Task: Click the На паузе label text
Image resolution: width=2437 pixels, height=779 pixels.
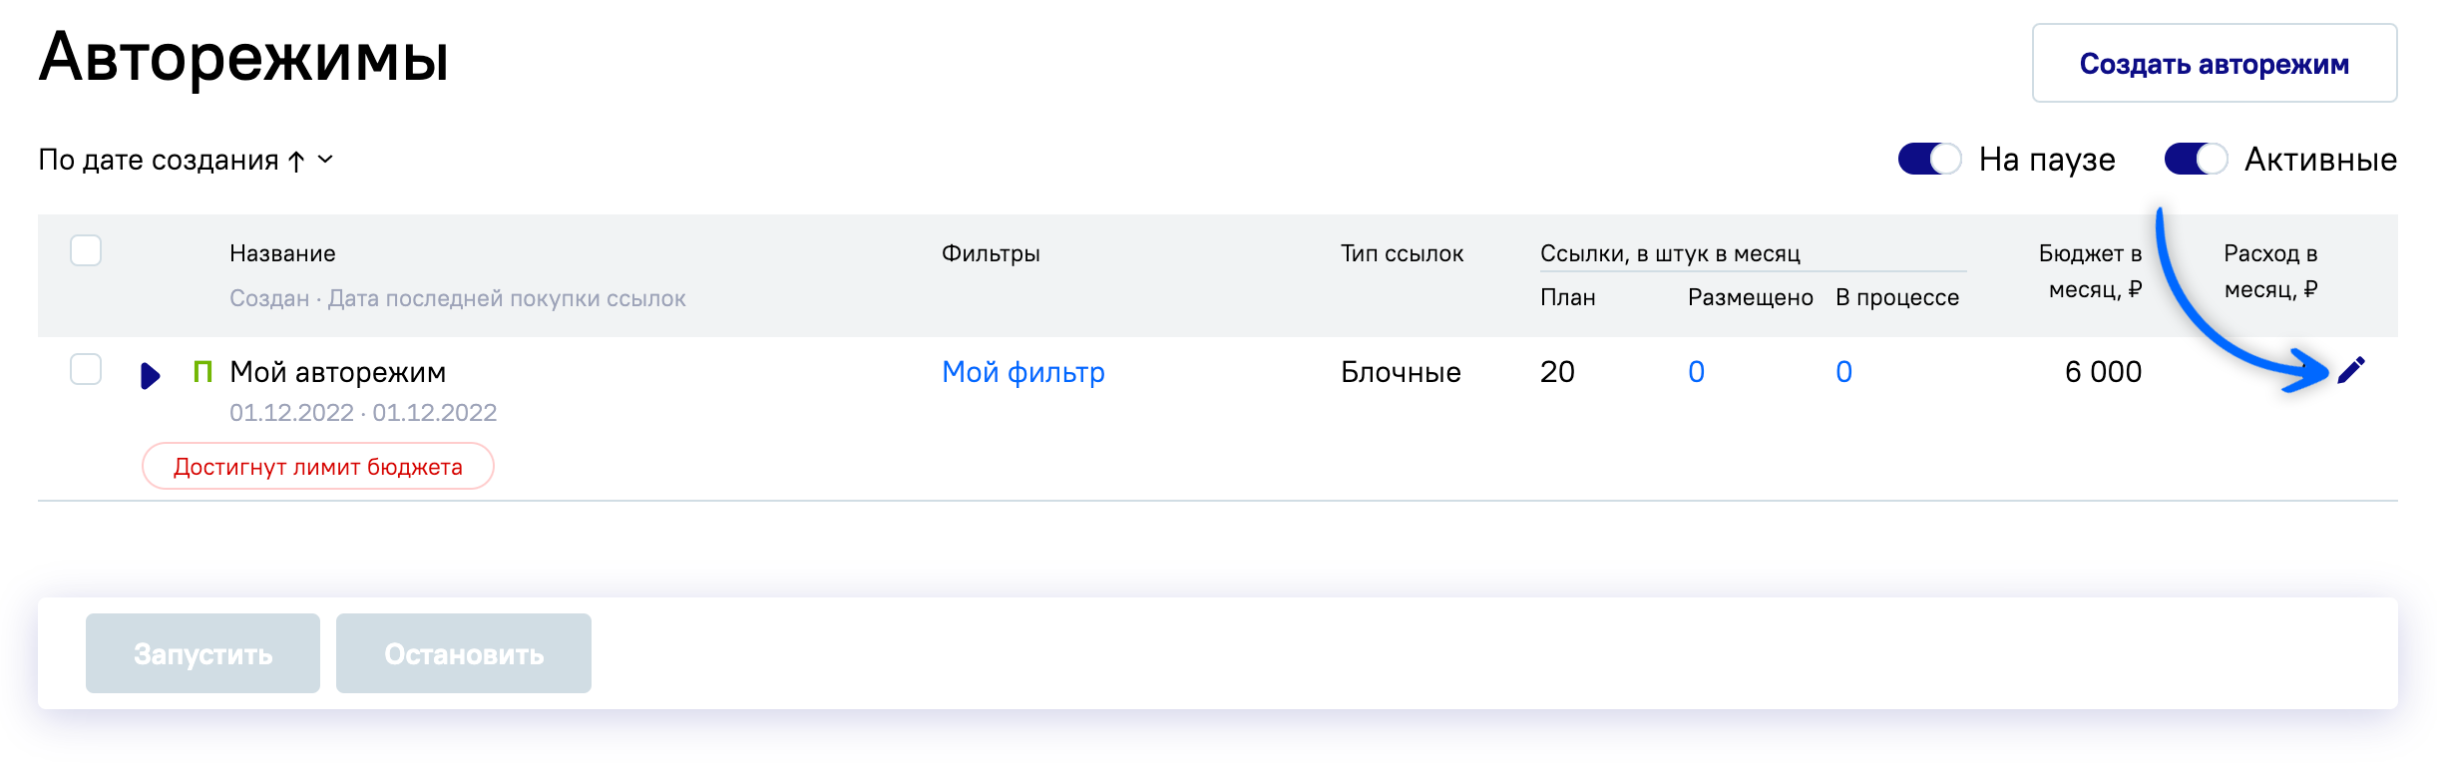Action: pos(2047,160)
